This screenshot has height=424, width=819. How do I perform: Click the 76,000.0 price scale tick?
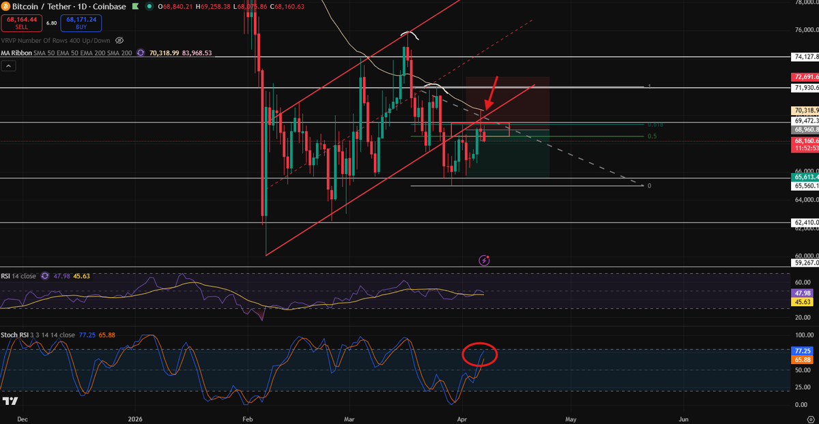806,30
